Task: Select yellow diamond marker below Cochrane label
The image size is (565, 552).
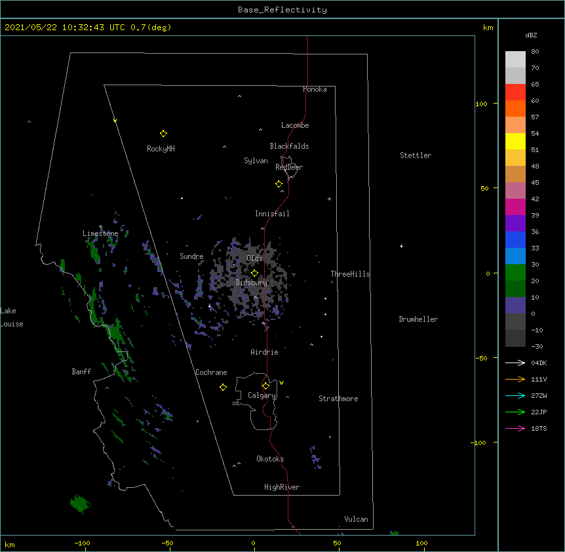Action: (x=223, y=387)
